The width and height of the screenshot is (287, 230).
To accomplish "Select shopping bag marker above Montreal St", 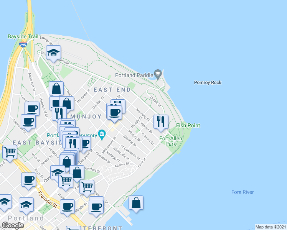I will pos(56,89).
